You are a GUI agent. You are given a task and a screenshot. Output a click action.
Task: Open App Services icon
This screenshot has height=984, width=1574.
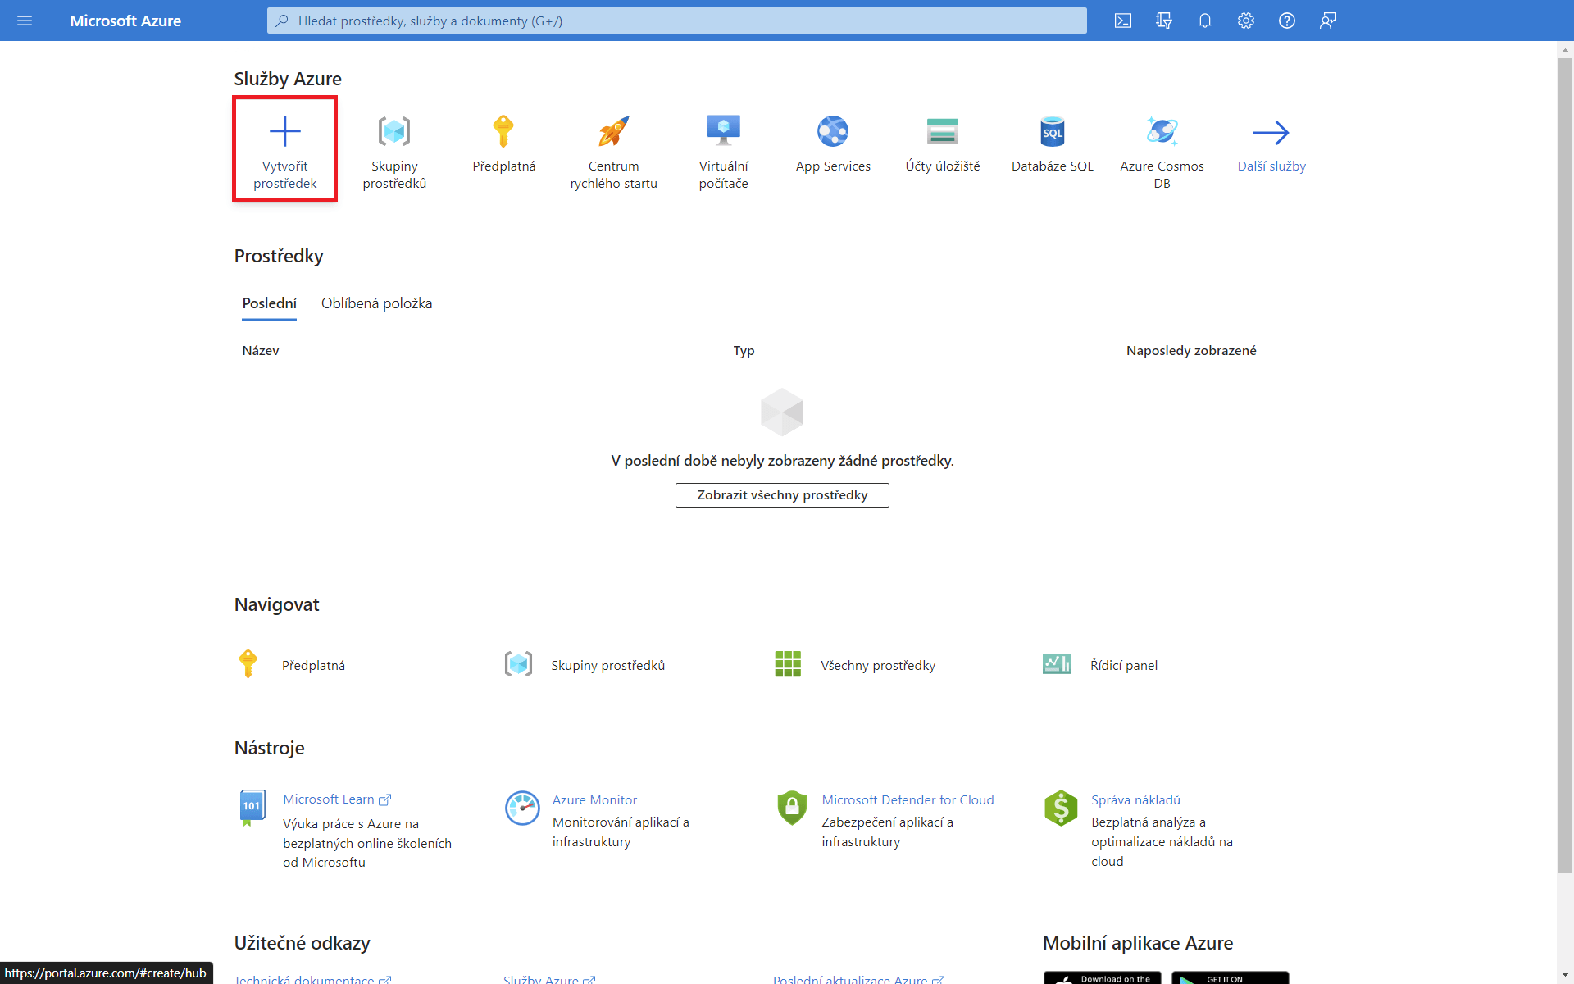[x=833, y=131]
